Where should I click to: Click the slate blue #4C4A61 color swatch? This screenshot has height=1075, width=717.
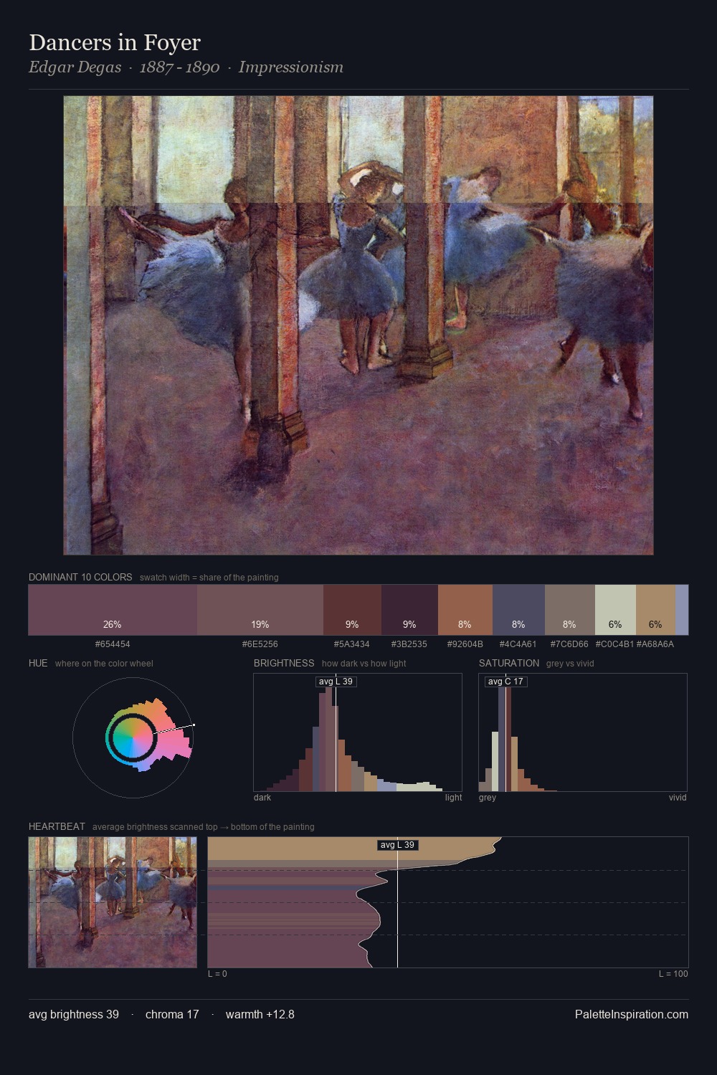518,610
